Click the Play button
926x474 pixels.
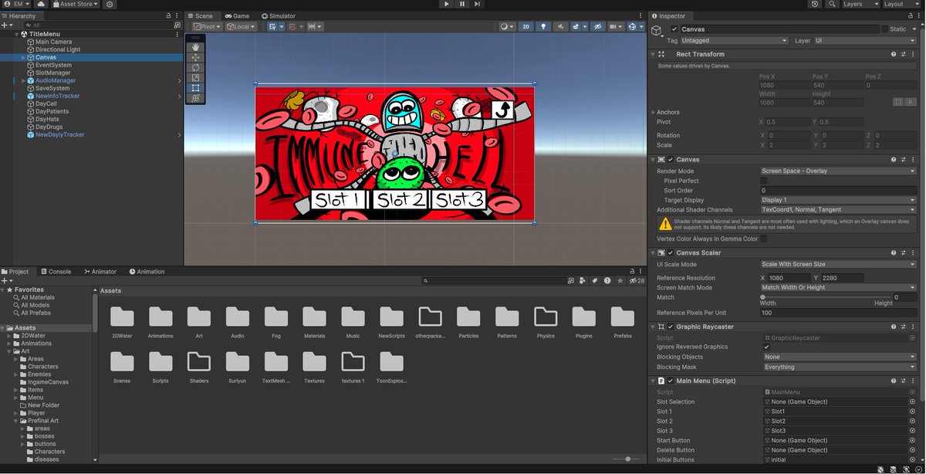pyautogui.click(x=447, y=4)
